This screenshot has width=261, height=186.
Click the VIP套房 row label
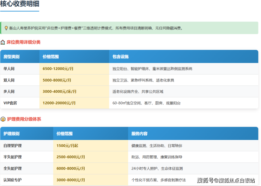(x=11, y=103)
